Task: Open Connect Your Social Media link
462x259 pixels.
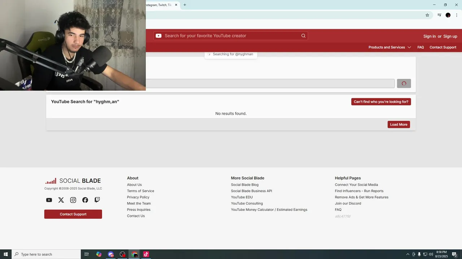Action: (356, 185)
